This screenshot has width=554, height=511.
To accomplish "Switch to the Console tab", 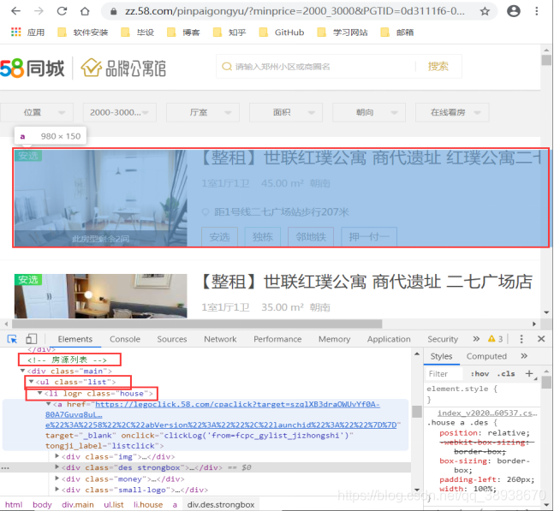I will tap(125, 339).
